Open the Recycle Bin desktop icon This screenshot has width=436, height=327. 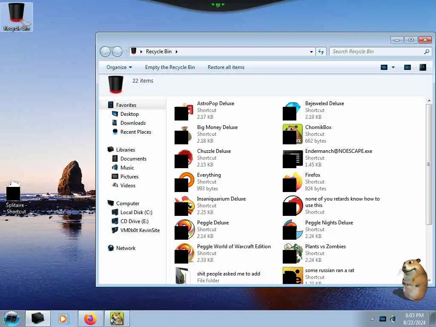coord(17,17)
